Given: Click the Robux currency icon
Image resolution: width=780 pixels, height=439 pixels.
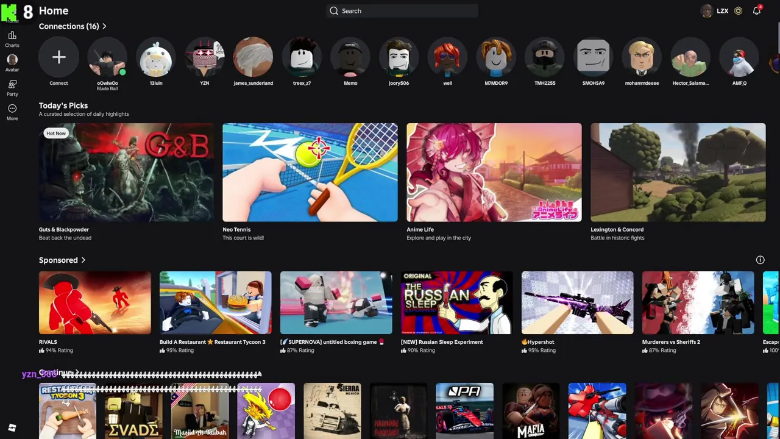Looking at the screenshot, I should pyautogui.click(x=738, y=11).
